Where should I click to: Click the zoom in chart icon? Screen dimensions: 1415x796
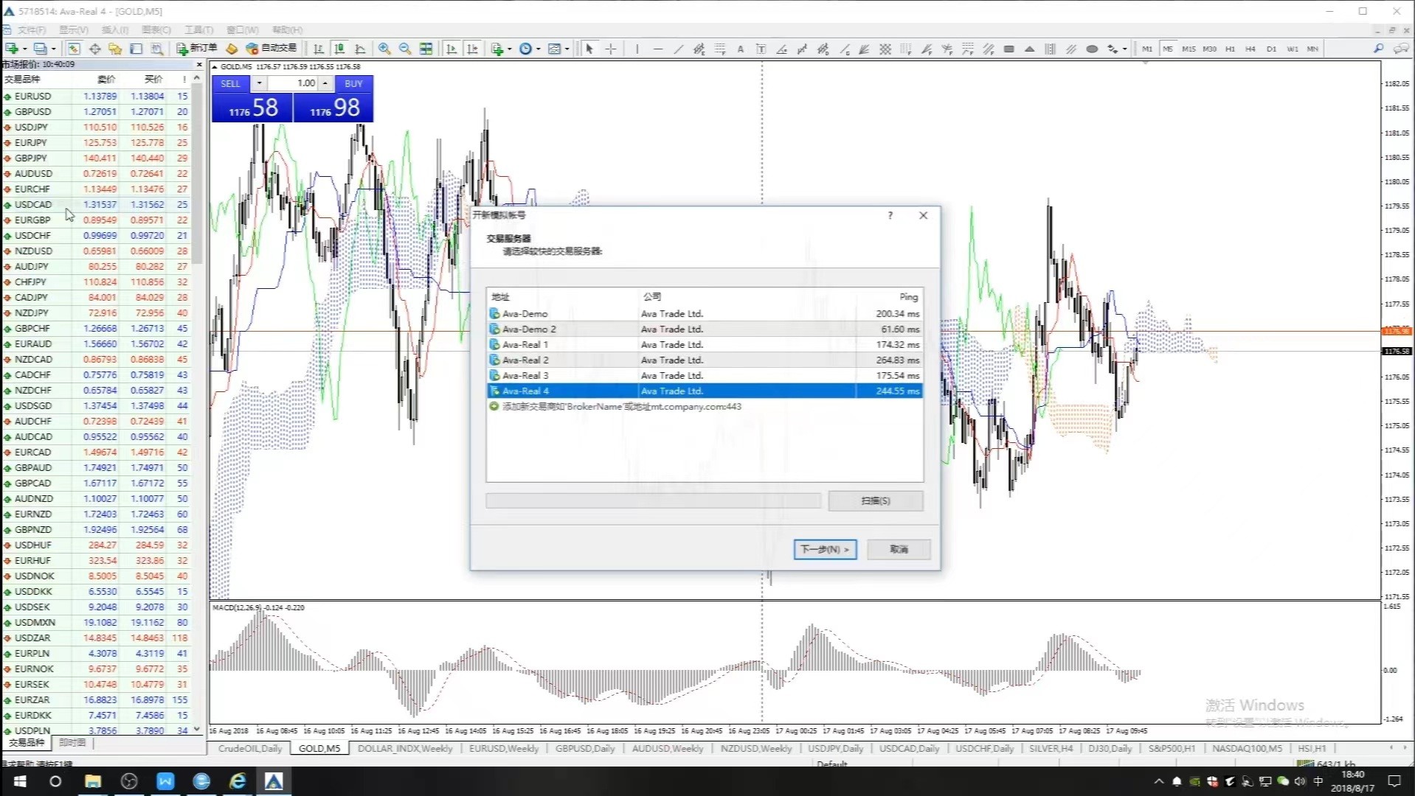click(384, 49)
